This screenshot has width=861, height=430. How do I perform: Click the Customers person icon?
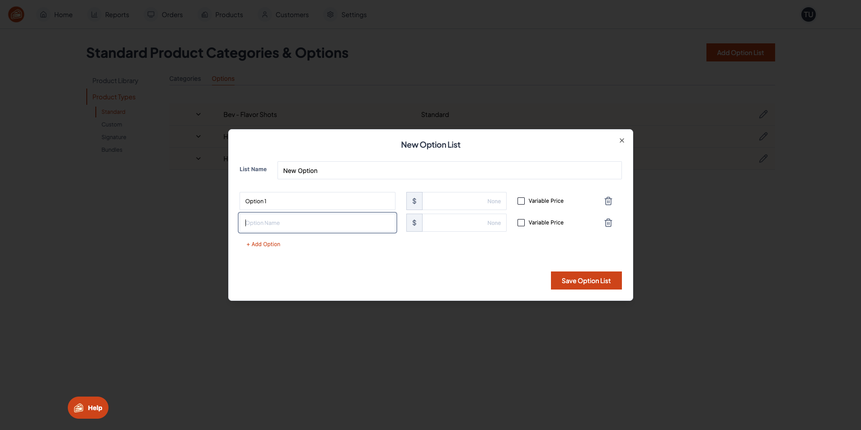click(x=265, y=14)
